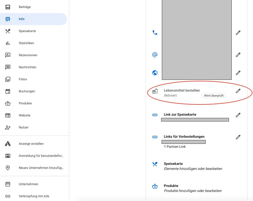Image resolution: width=253 pixels, height=201 pixels.
Task: Click 'Produkte hinzufügen oder bearbeiten'
Action: (x=193, y=191)
